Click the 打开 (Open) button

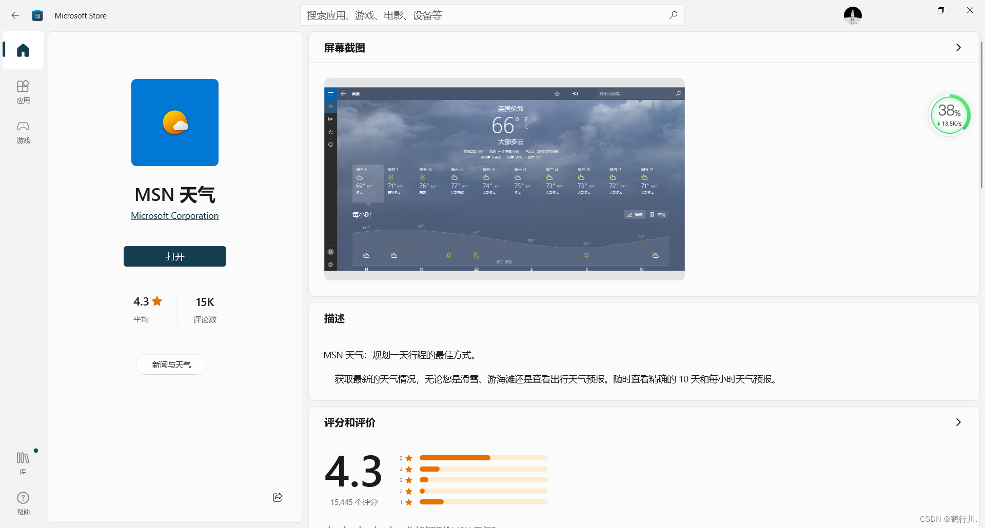(175, 256)
